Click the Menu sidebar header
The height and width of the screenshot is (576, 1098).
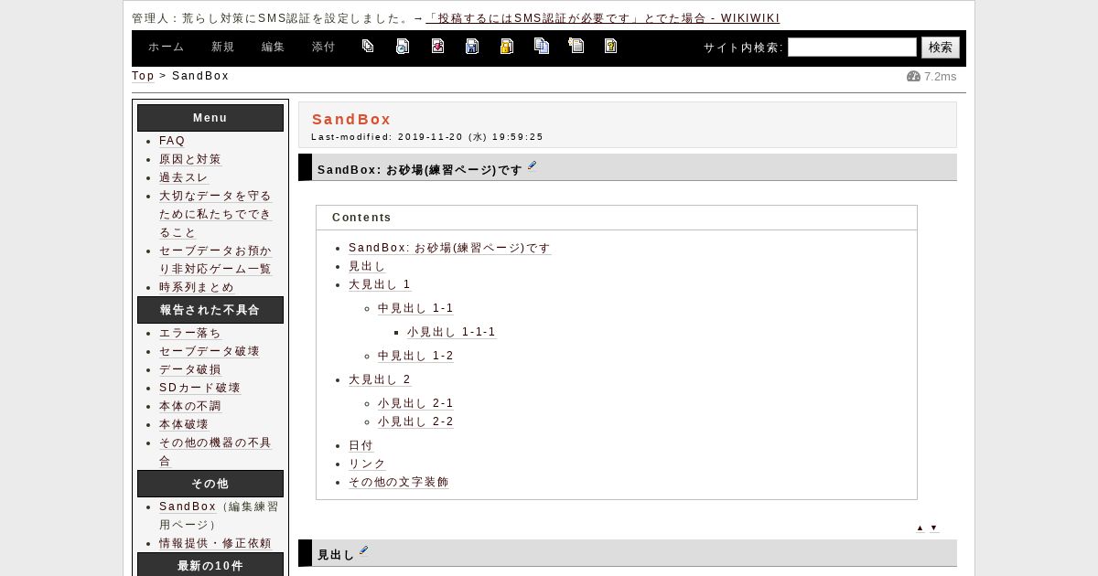tap(210, 118)
